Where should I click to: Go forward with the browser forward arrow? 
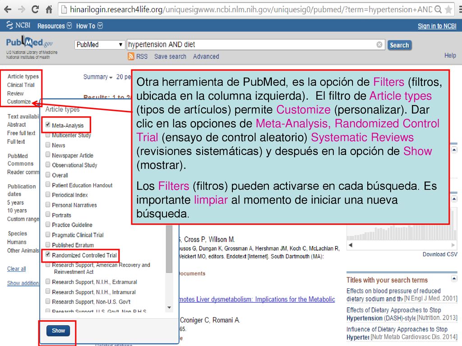21,10
